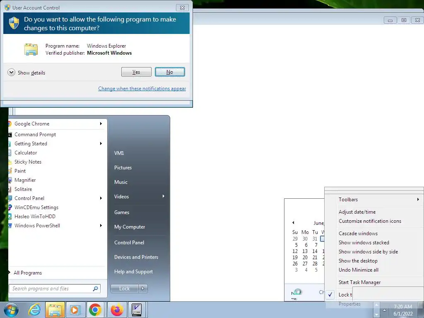Open Google Chrome taskbar icon
This screenshot has height=318, width=424.
(95, 310)
